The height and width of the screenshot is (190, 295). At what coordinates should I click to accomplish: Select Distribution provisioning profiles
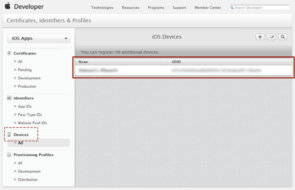(28, 179)
